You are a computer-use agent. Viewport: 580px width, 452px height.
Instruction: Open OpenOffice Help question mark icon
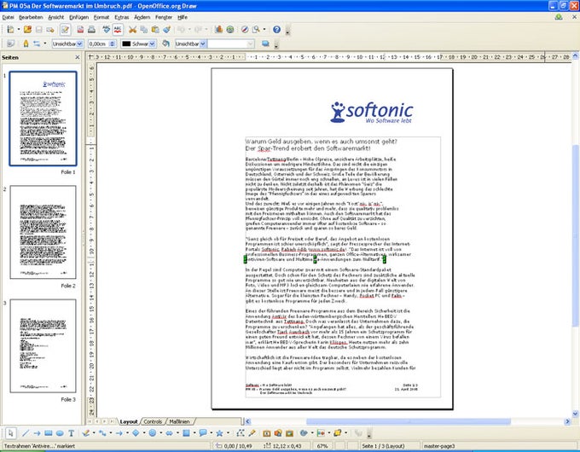pyautogui.click(x=276, y=30)
